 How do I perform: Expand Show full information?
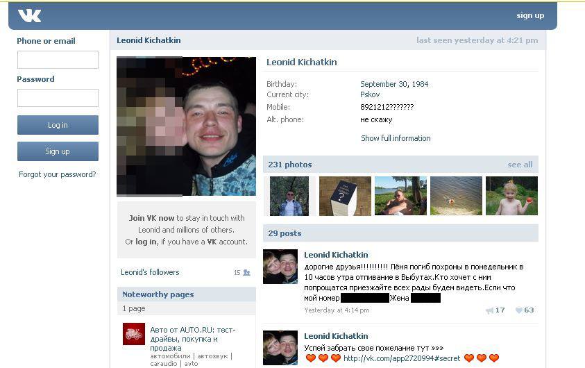pos(396,138)
